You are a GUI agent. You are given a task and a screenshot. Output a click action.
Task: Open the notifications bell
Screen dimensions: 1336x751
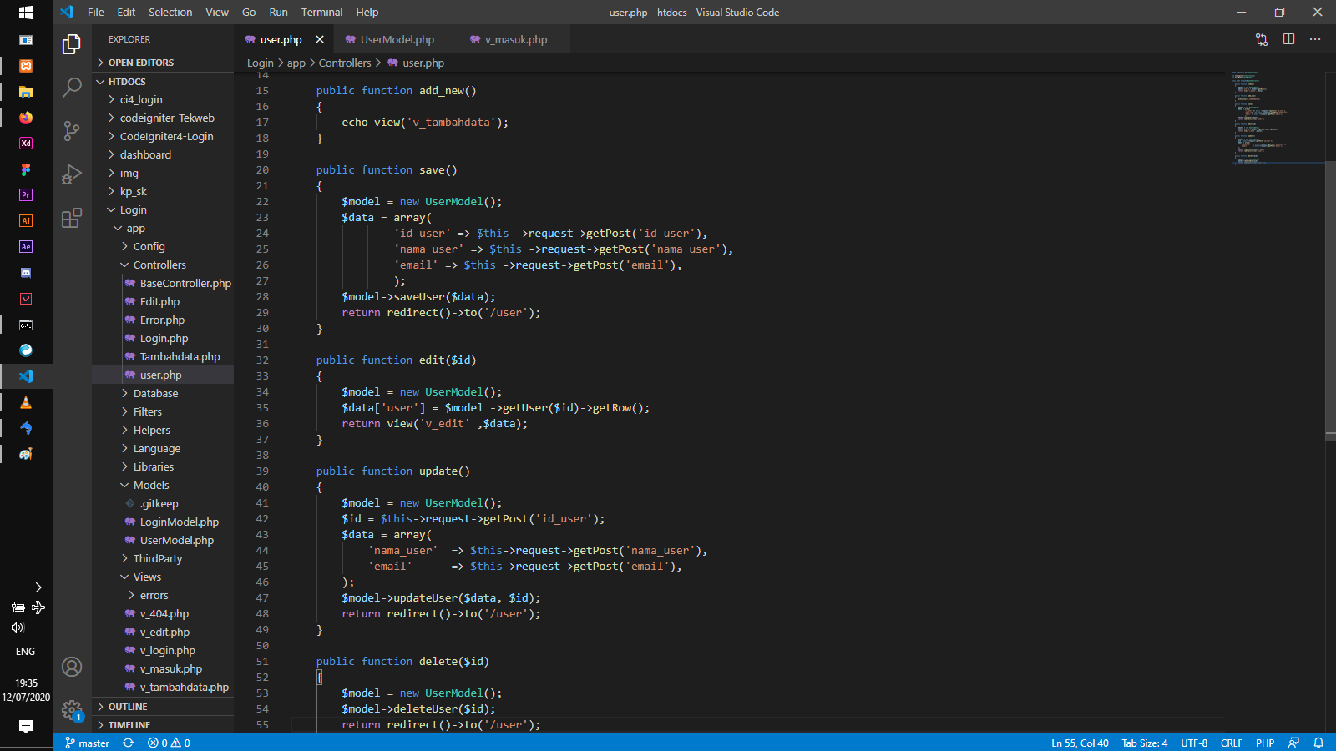(1318, 743)
